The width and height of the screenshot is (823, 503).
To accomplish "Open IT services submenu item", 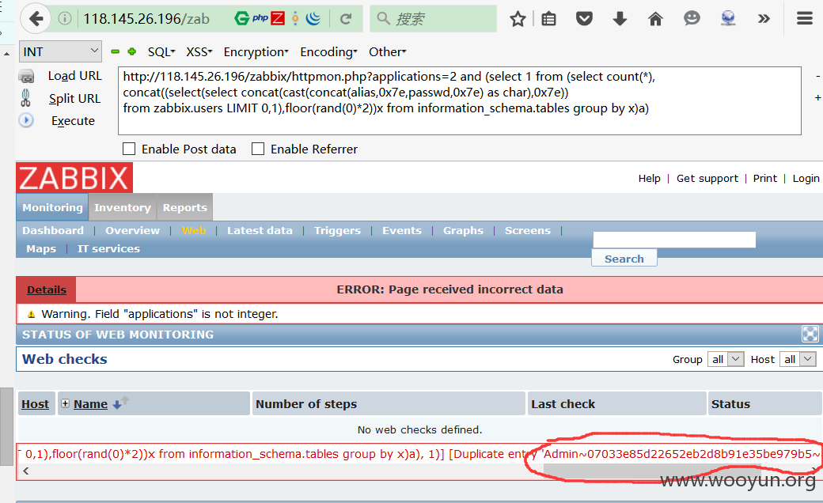I will [x=108, y=248].
